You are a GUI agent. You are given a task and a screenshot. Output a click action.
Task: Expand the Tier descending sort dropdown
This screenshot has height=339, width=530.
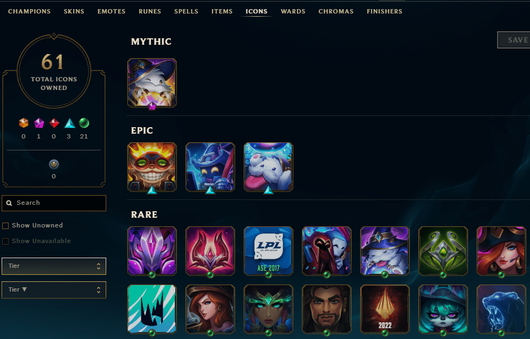[x=54, y=289]
